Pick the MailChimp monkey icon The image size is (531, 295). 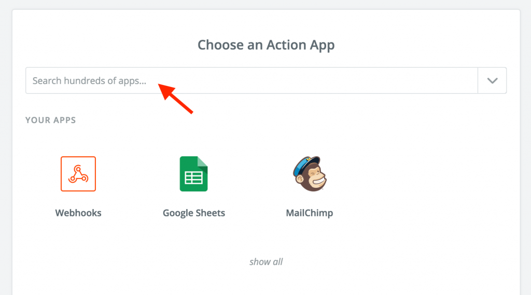(x=310, y=174)
